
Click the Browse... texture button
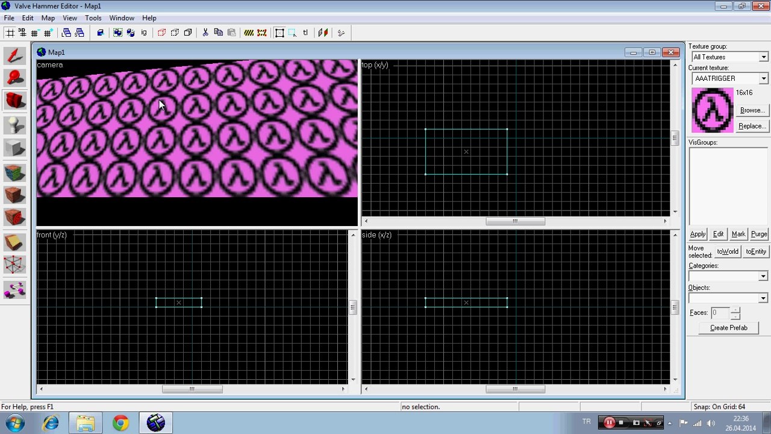coord(752,110)
